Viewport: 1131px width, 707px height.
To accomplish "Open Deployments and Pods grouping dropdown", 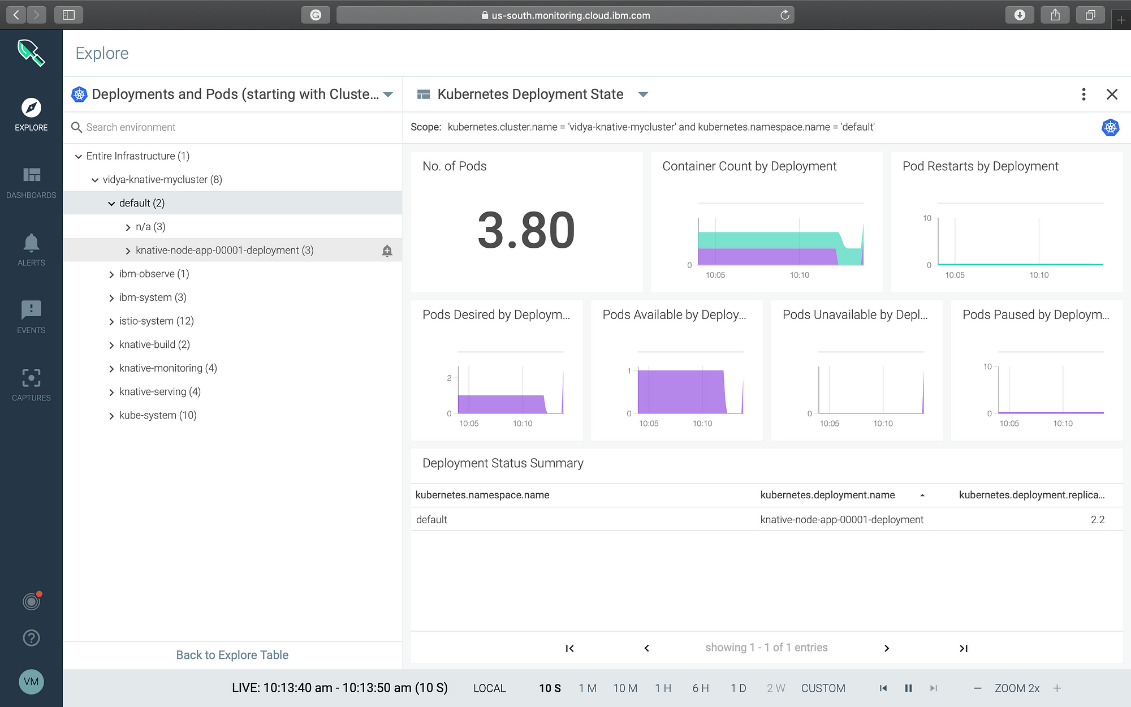I will (x=388, y=94).
